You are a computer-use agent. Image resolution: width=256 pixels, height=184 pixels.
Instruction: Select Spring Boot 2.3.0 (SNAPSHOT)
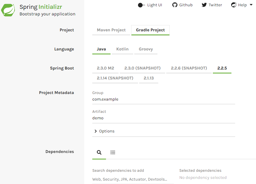tap(142, 68)
